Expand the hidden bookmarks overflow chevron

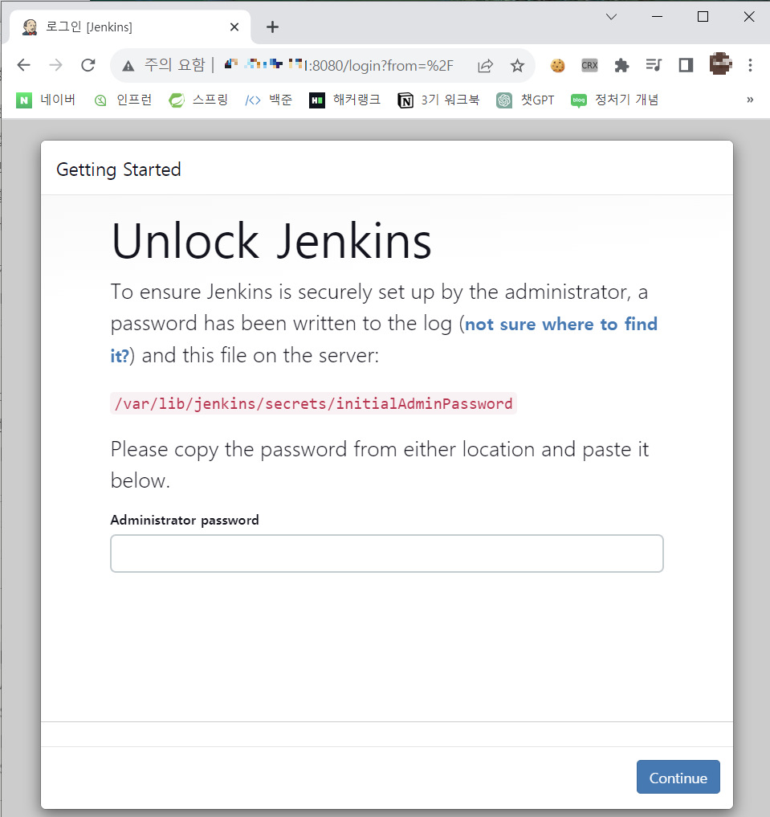click(x=750, y=100)
